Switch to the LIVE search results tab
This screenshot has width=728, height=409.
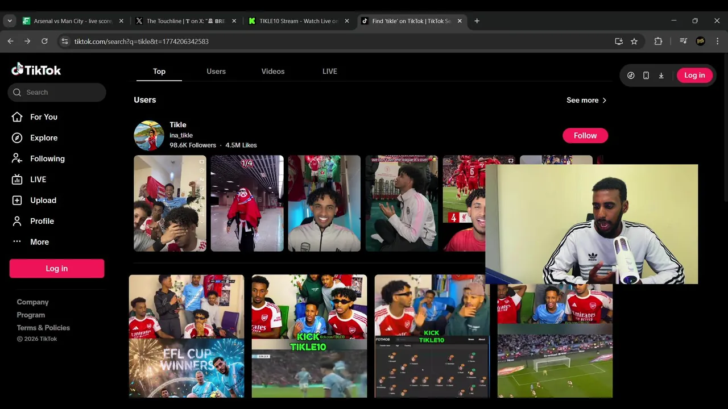[330, 72]
